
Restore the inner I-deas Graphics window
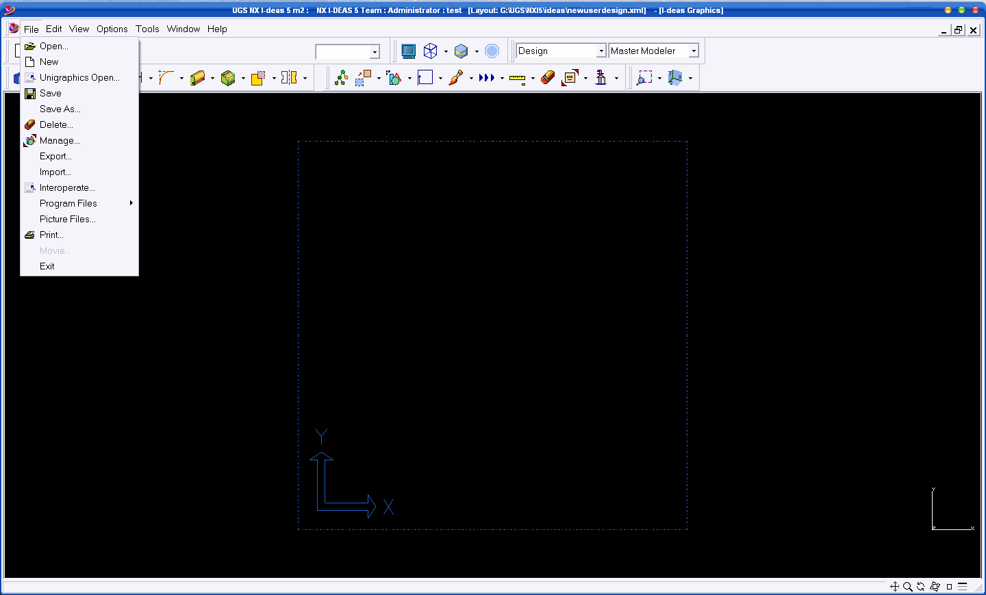pos(959,29)
